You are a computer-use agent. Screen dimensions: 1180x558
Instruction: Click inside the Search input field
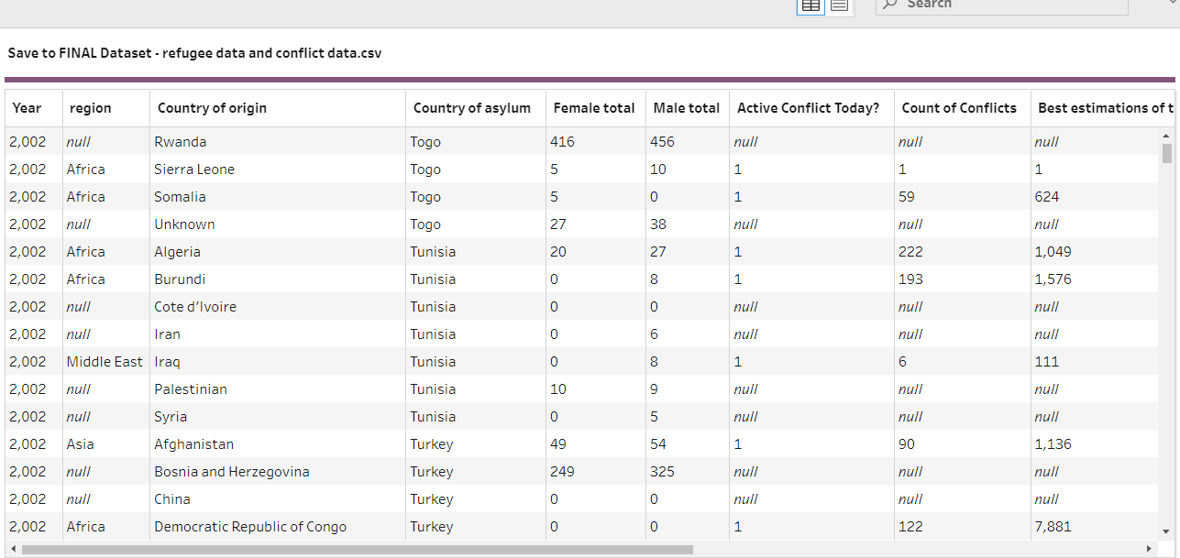click(1009, 5)
